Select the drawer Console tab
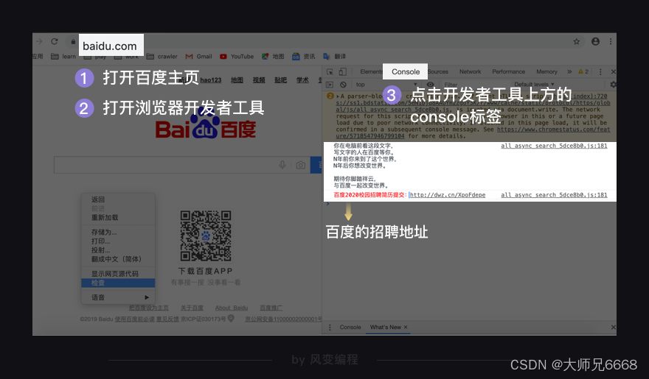 [350, 327]
